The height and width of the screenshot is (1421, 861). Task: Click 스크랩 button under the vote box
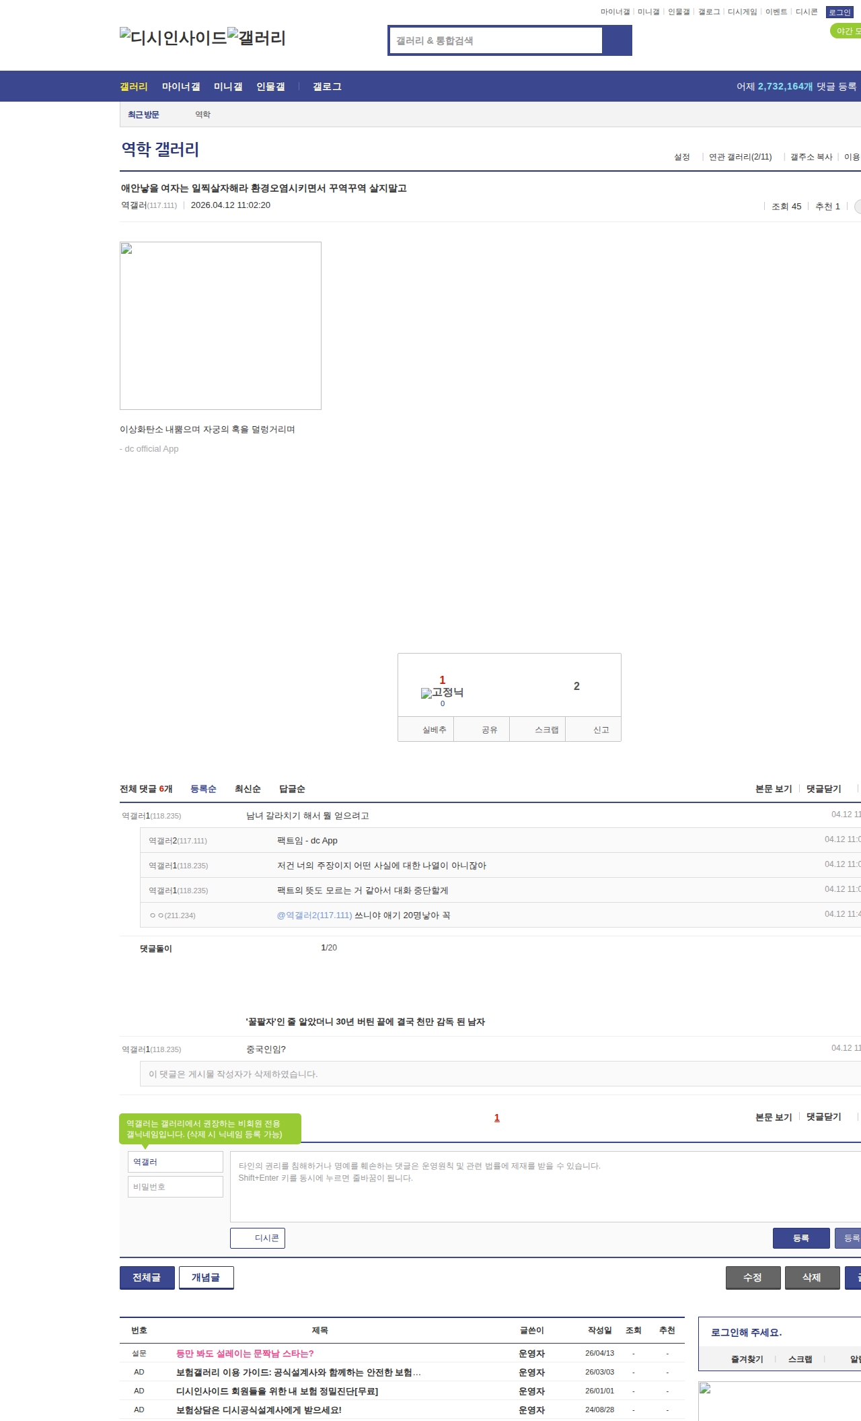coord(537,730)
